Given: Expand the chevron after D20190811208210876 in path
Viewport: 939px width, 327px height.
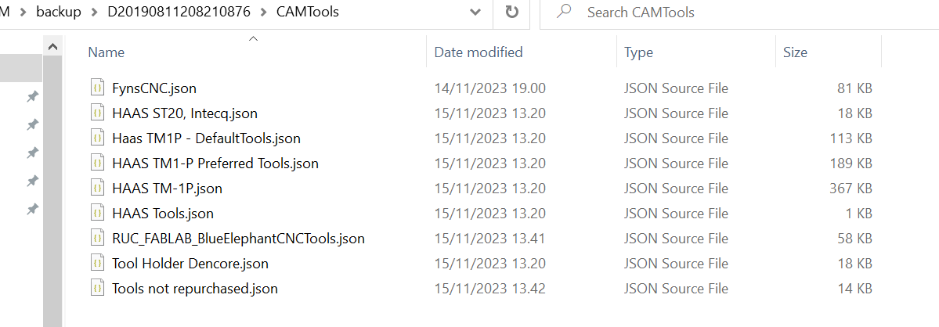Looking at the screenshot, I should coord(263,13).
